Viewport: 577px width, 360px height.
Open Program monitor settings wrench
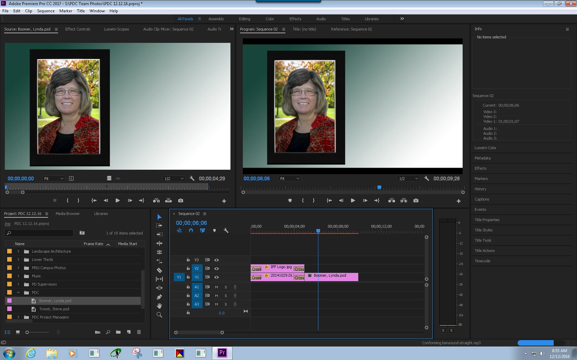coord(427,178)
